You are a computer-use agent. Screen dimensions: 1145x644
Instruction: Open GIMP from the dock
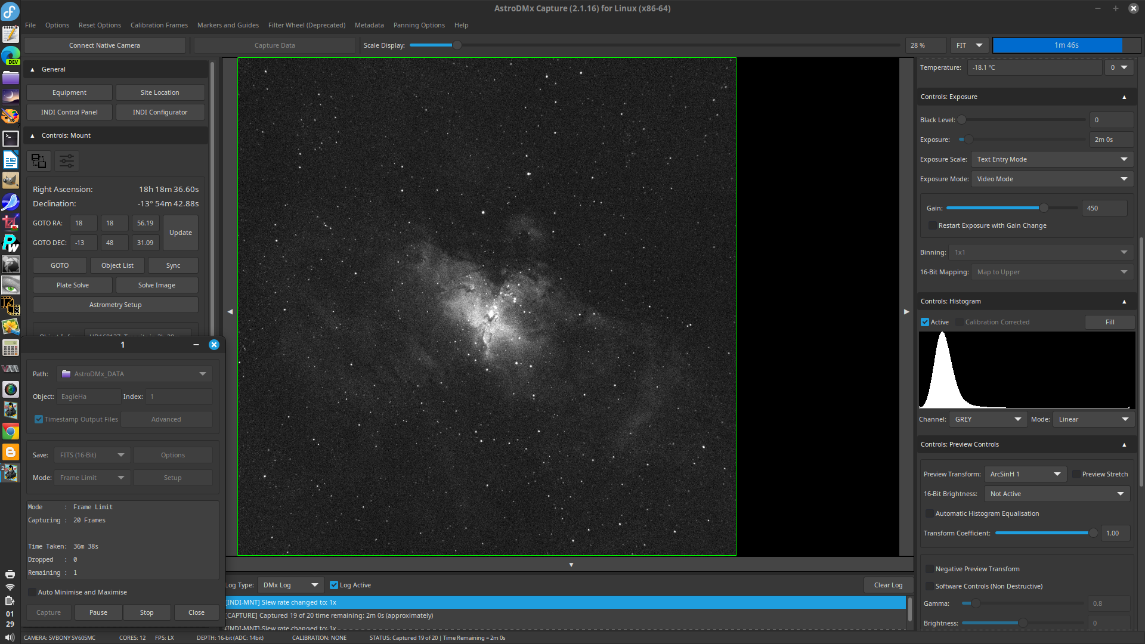[x=10, y=180]
